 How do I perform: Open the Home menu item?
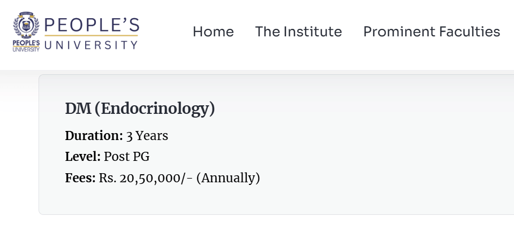pyautogui.click(x=213, y=32)
